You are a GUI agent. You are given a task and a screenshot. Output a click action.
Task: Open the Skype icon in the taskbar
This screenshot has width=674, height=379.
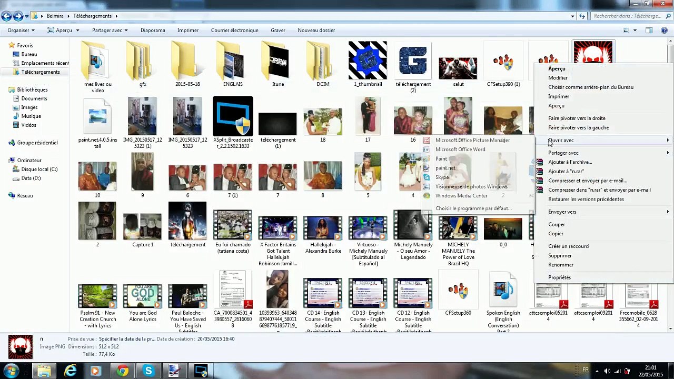click(x=148, y=371)
